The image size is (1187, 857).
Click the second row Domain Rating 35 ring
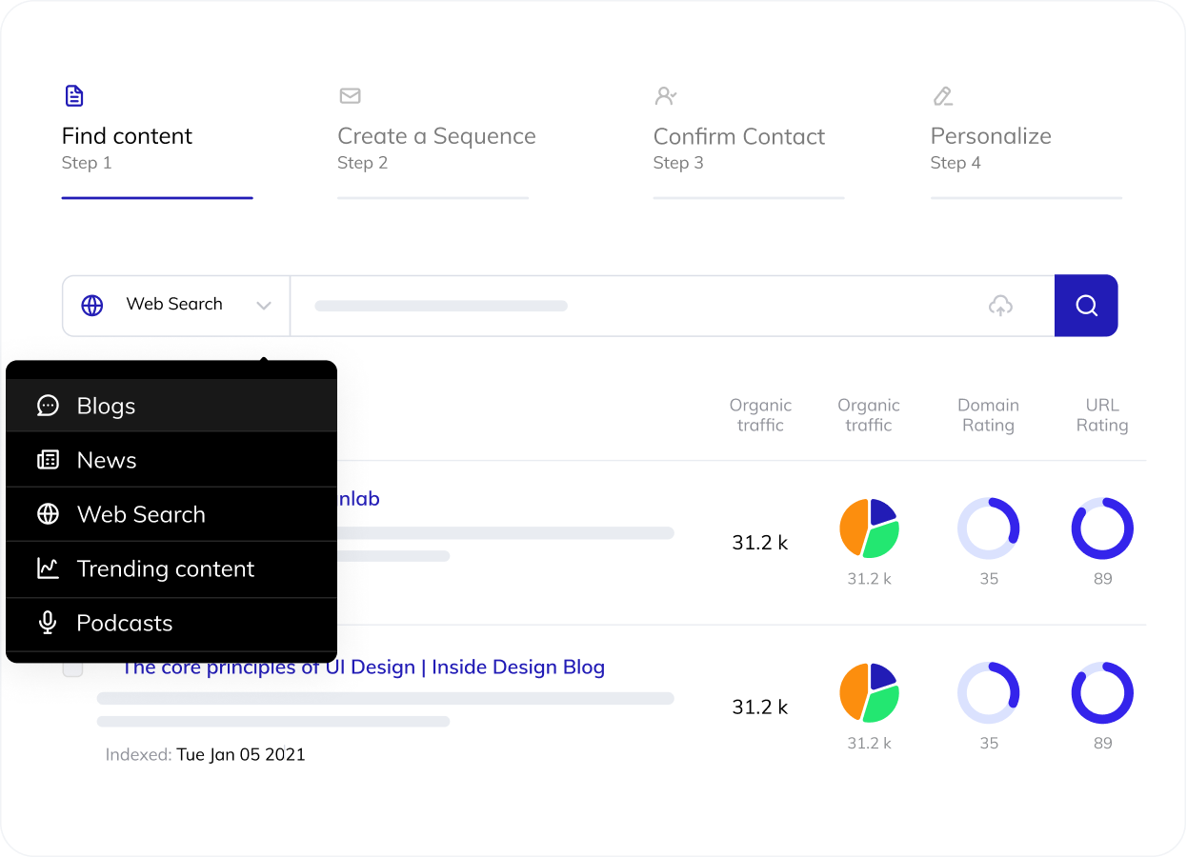tap(989, 692)
